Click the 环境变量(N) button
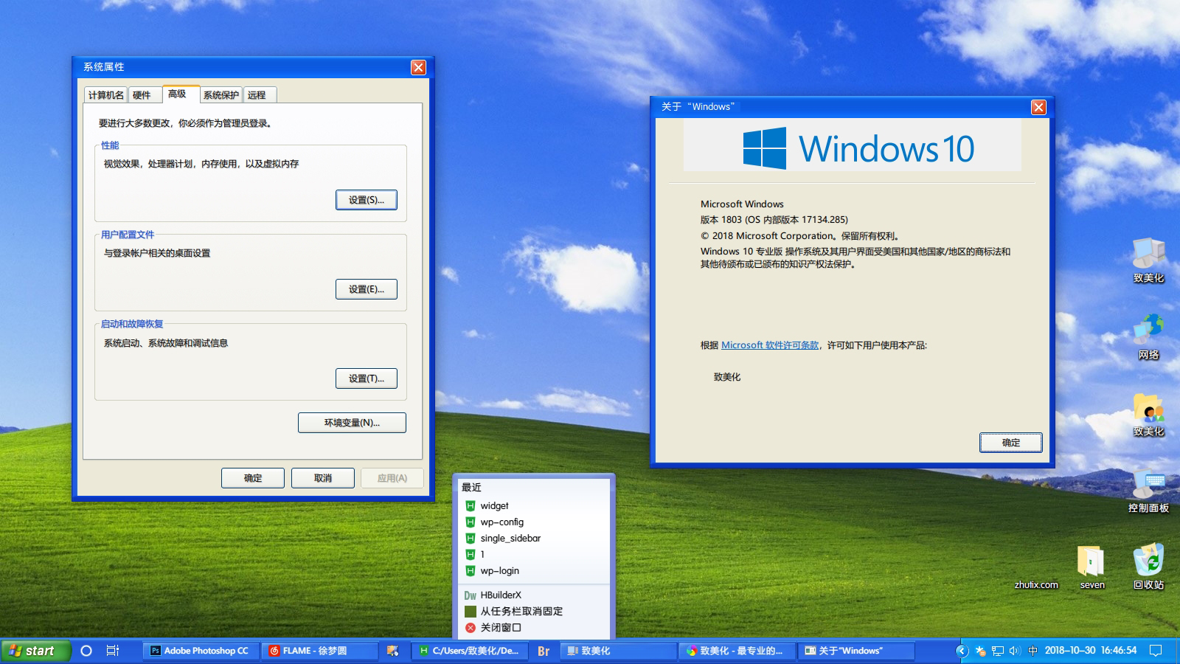This screenshot has height=664, width=1180. (x=352, y=423)
